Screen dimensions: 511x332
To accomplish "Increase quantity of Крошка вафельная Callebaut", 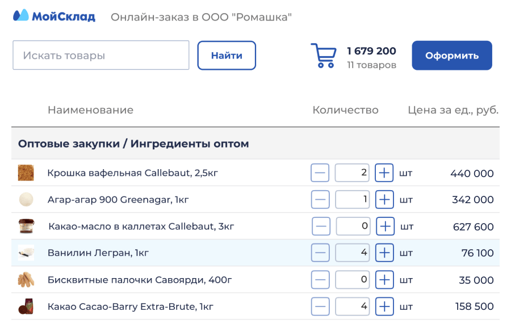I will [384, 173].
